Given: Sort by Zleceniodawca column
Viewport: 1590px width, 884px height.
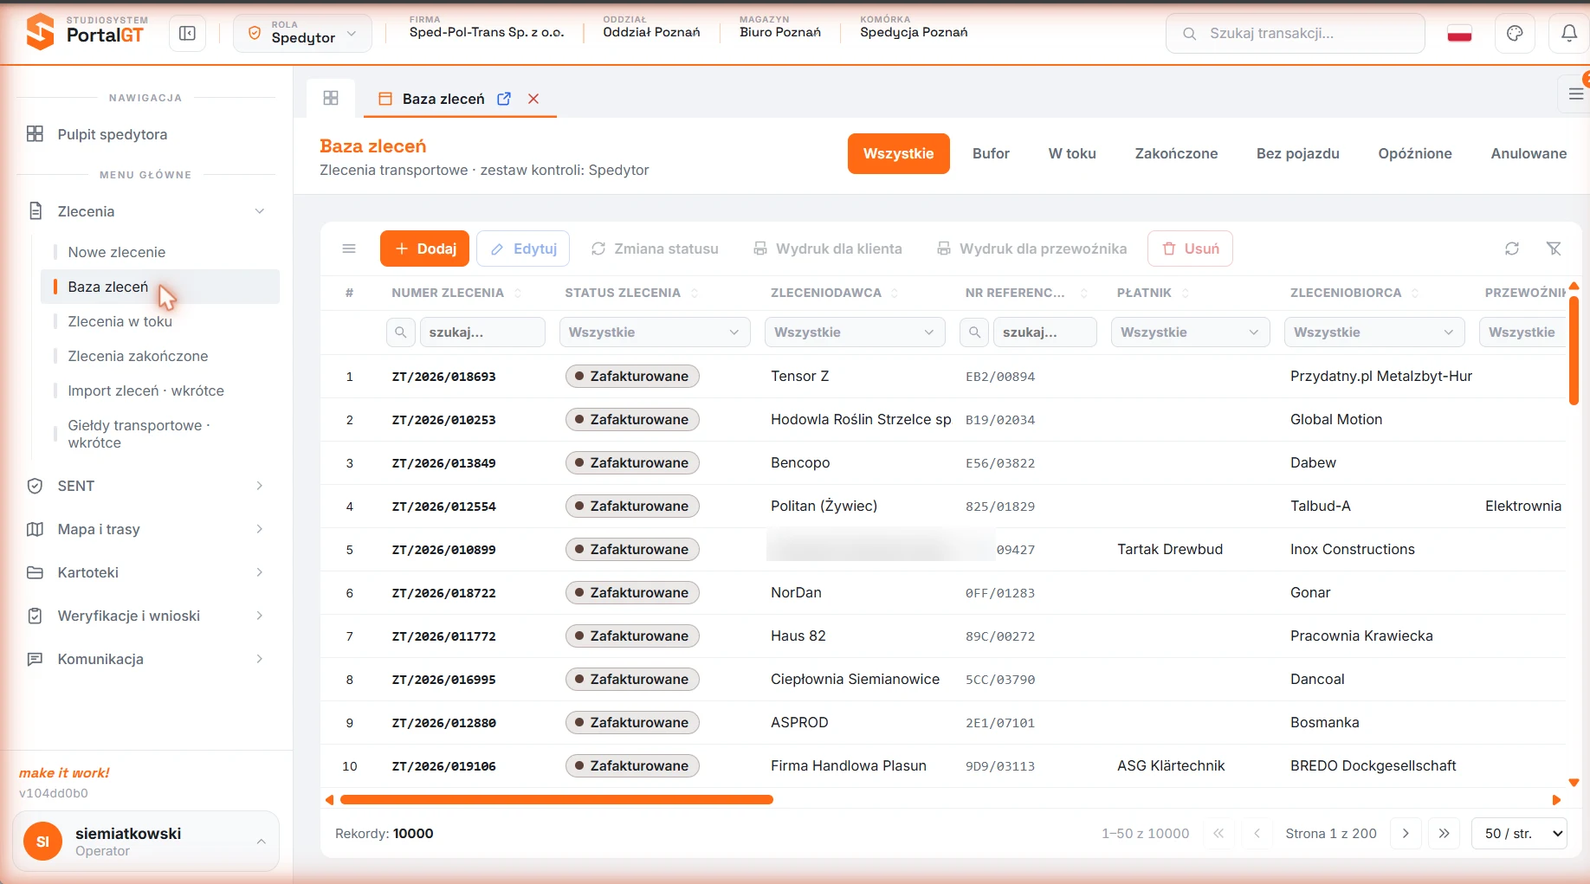Looking at the screenshot, I should tap(895, 294).
